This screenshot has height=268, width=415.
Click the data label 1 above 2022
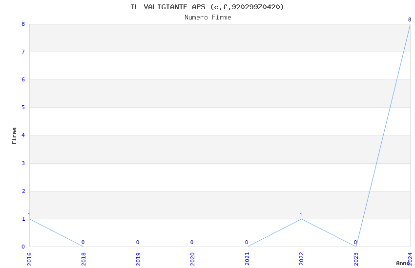click(x=301, y=215)
